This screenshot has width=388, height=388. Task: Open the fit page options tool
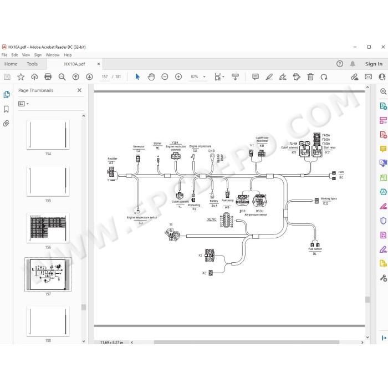pyautogui.click(x=219, y=77)
